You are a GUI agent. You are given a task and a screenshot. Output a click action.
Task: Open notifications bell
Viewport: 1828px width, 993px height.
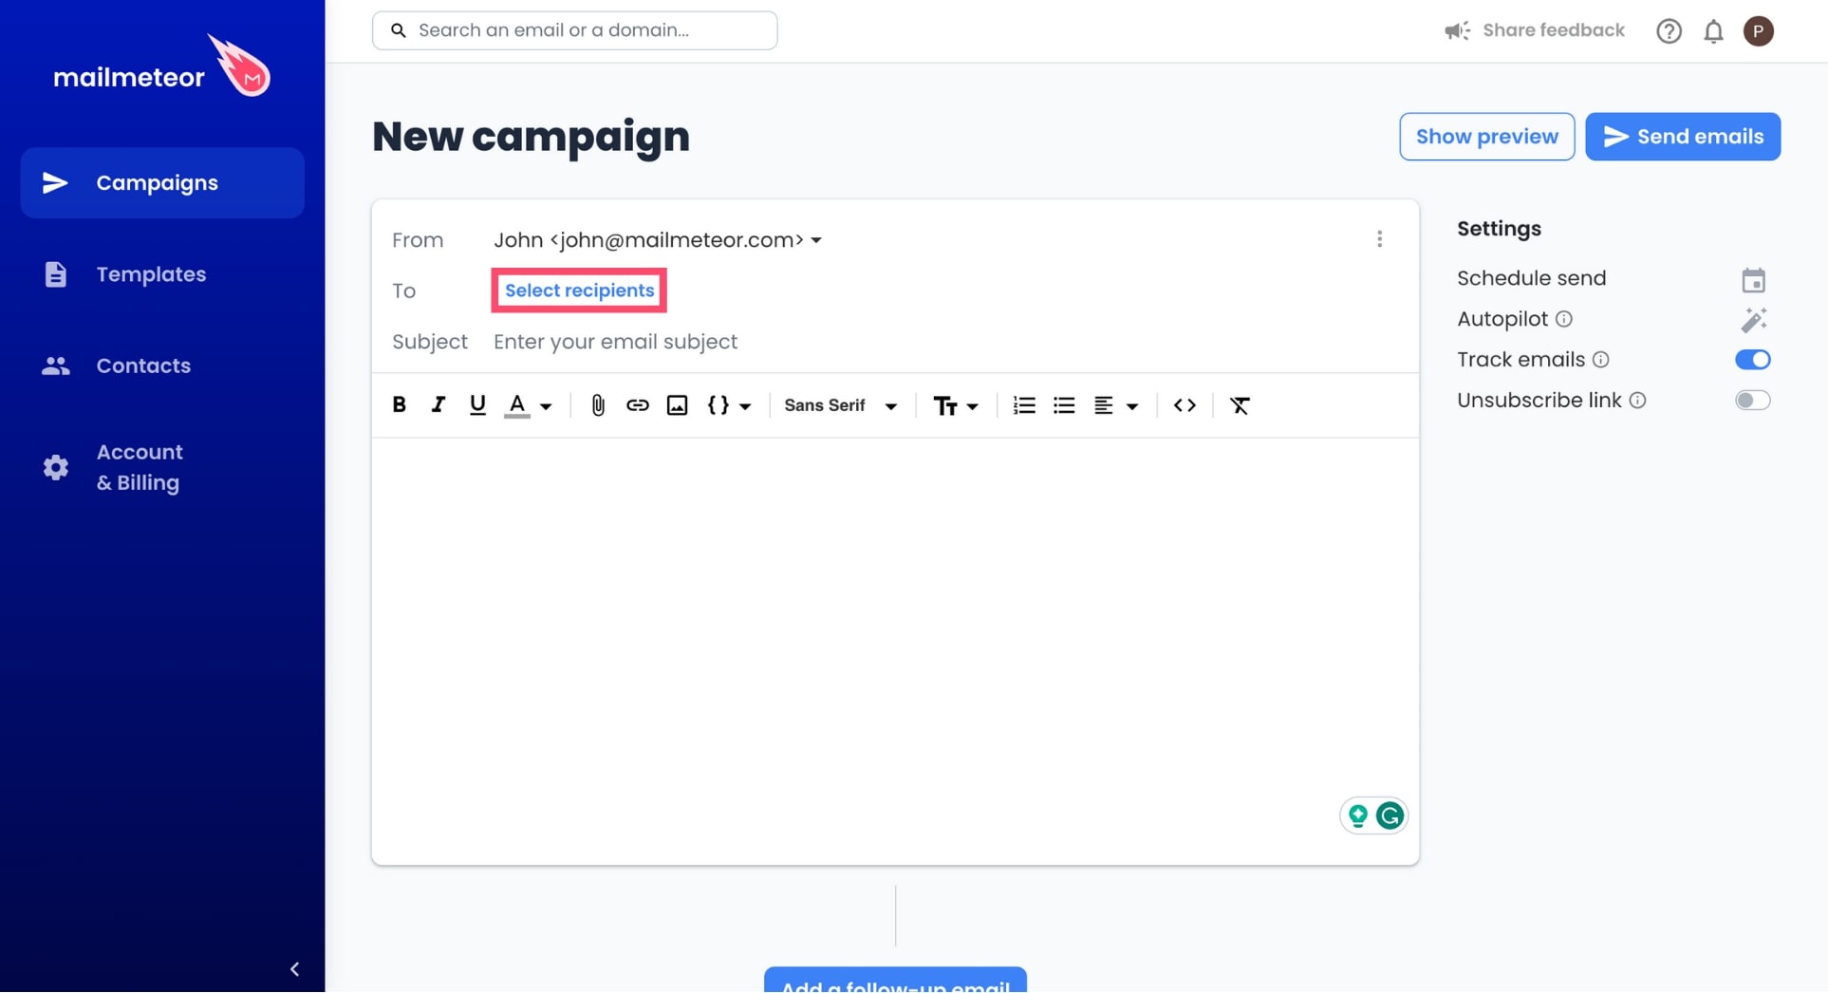point(1713,31)
